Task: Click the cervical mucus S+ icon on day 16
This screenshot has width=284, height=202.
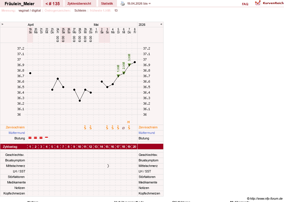Action: tap(113, 127)
